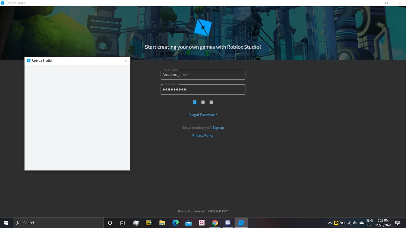Viewport: 406px width, 228px height.
Task: Open the Privacy Policy link
Action: coord(203,135)
